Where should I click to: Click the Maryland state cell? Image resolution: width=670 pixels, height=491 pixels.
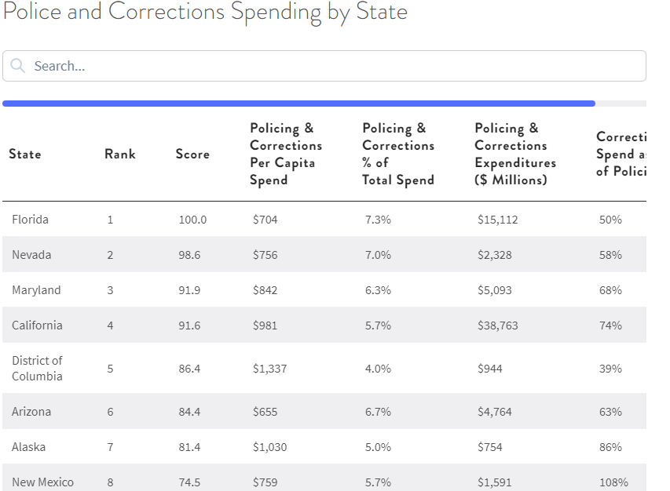36,290
